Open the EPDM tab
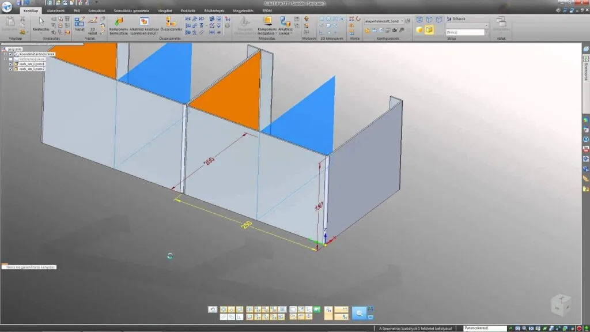590x332 pixels. click(267, 11)
